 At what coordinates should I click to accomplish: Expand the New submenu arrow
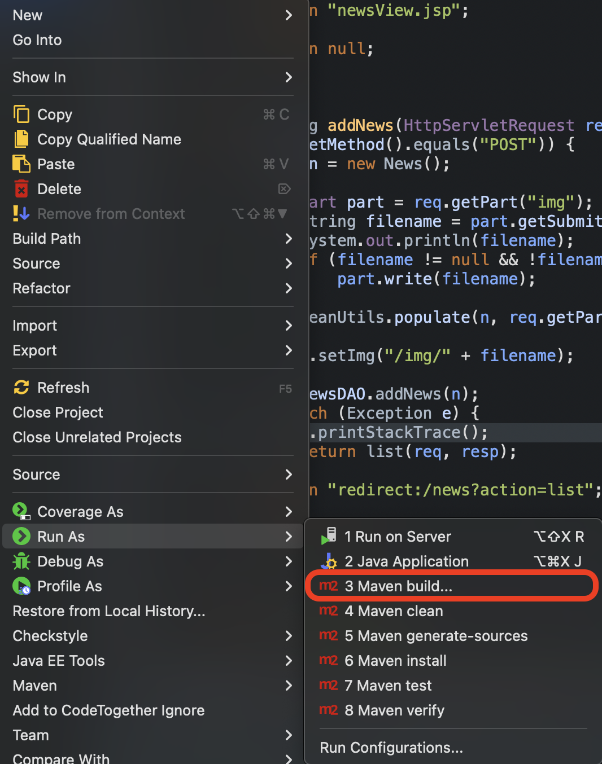pos(289,15)
